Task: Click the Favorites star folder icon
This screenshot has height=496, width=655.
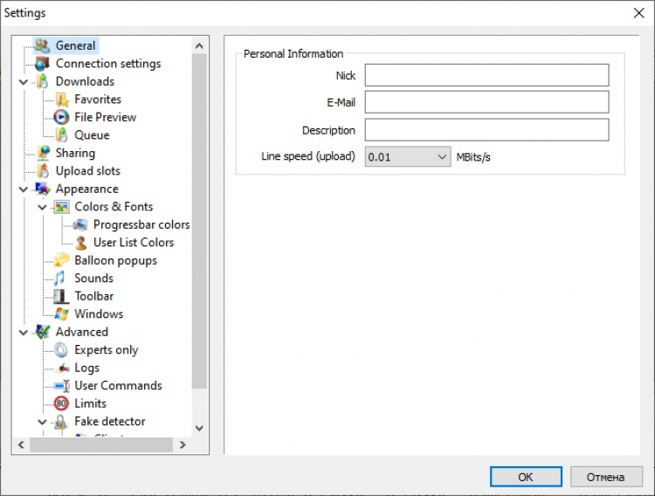Action: pos(61,100)
